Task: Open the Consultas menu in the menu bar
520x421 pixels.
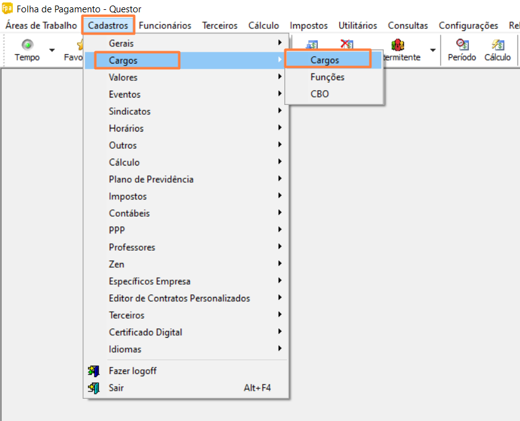Action: pyautogui.click(x=408, y=25)
